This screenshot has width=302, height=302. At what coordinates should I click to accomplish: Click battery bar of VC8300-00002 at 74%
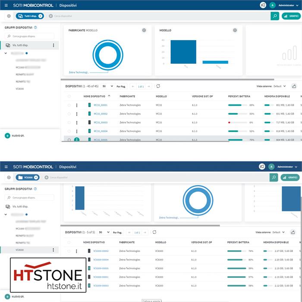(236, 251)
